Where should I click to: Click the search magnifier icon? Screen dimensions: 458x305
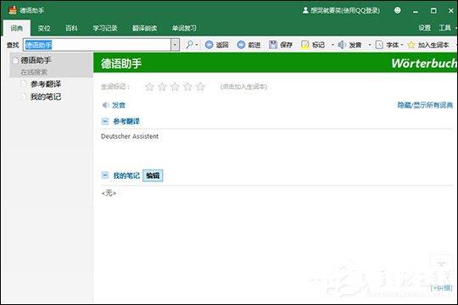pos(190,45)
